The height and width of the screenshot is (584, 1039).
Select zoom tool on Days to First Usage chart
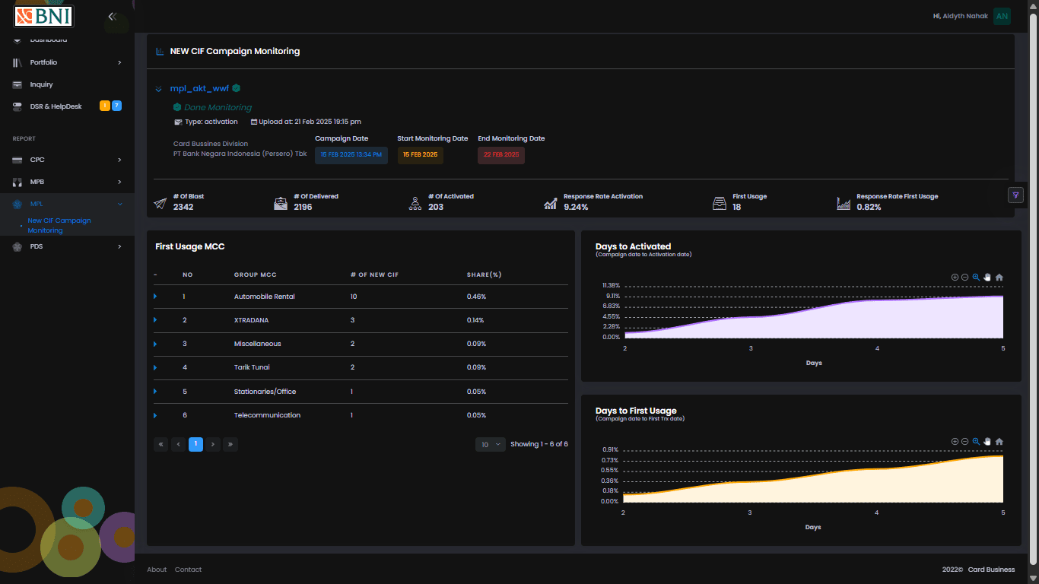(x=976, y=442)
